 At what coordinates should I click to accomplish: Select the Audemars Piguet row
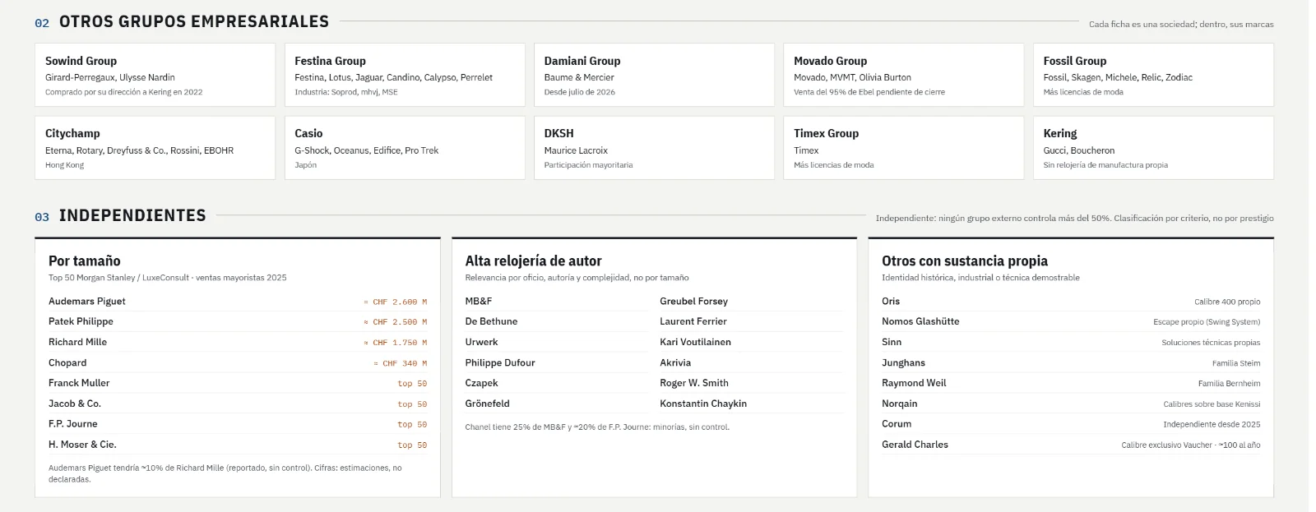(x=238, y=302)
